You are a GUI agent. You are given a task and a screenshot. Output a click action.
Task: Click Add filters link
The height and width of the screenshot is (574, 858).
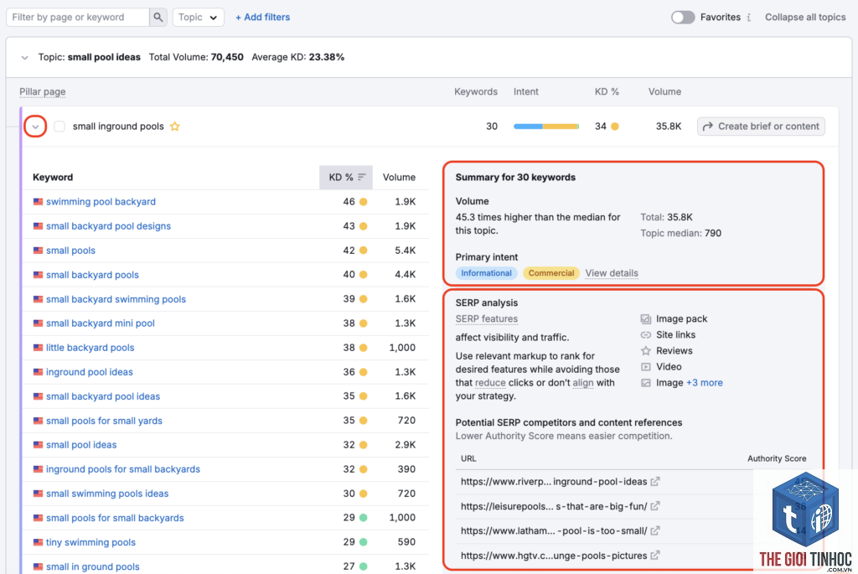[x=262, y=17]
